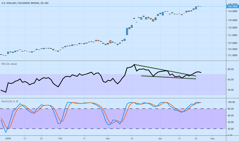
Task: Click the 135.0000 price axis label
Action: click(232, 28)
